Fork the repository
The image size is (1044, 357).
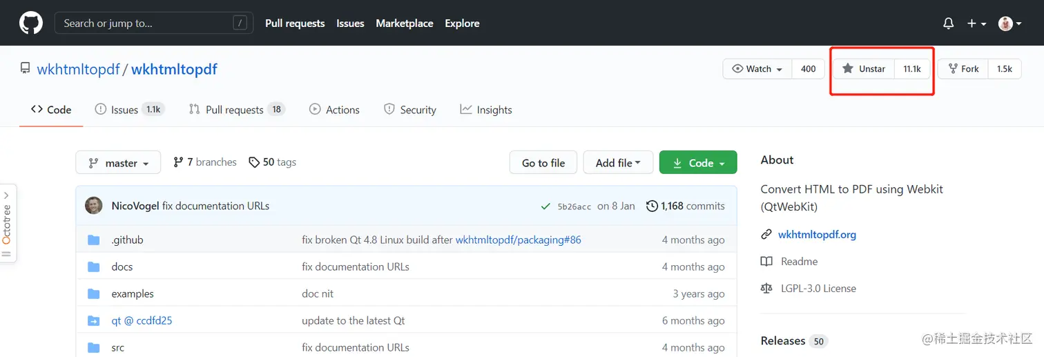pos(963,69)
